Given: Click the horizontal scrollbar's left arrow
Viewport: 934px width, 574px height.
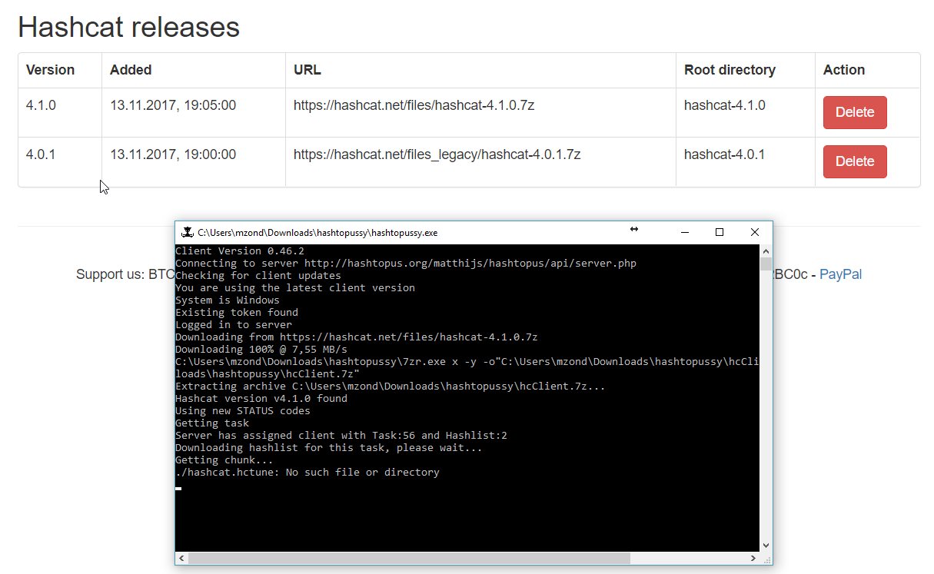Looking at the screenshot, I should [x=181, y=559].
